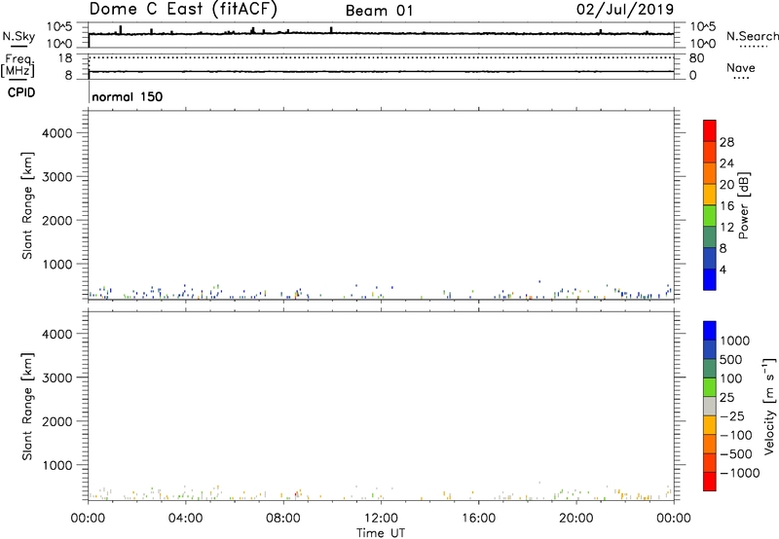This screenshot has height=539, width=779.
Task: Click the '20:00' time tick label
Action: click(x=576, y=519)
